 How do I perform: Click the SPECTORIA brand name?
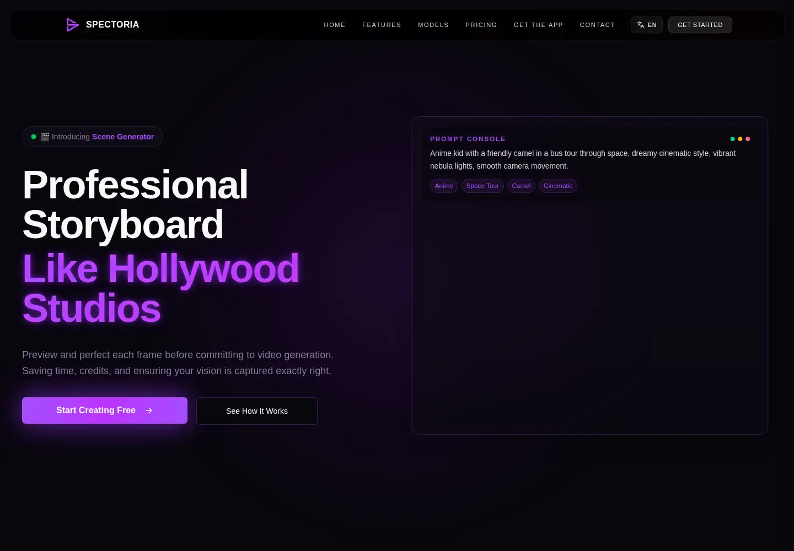(x=112, y=25)
